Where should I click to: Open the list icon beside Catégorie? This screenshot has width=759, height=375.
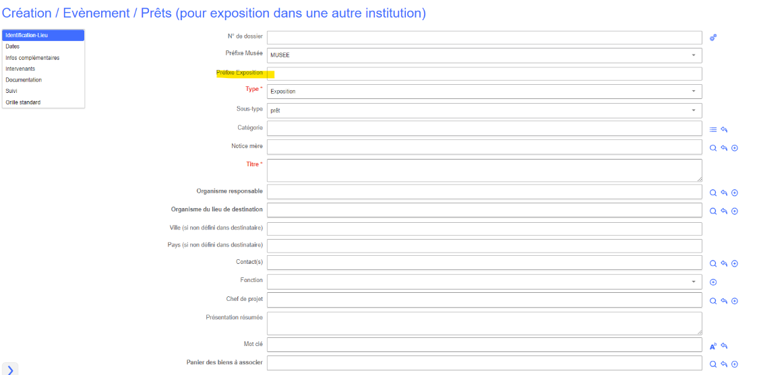(x=713, y=129)
